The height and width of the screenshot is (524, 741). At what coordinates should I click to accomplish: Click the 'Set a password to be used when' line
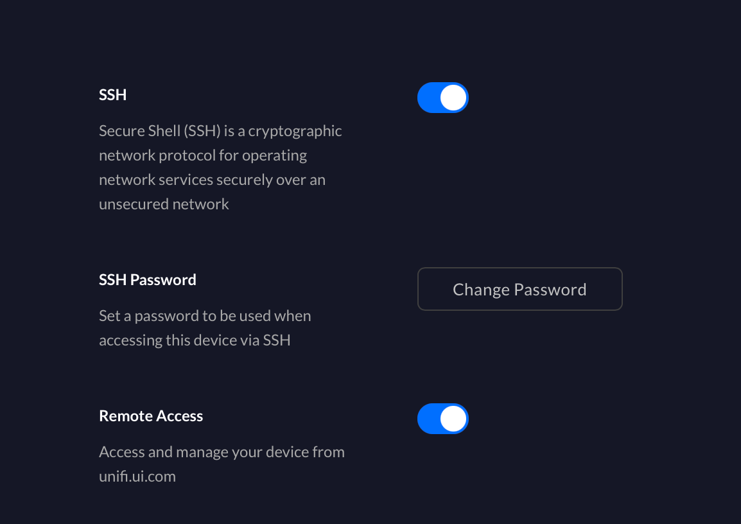[205, 316]
